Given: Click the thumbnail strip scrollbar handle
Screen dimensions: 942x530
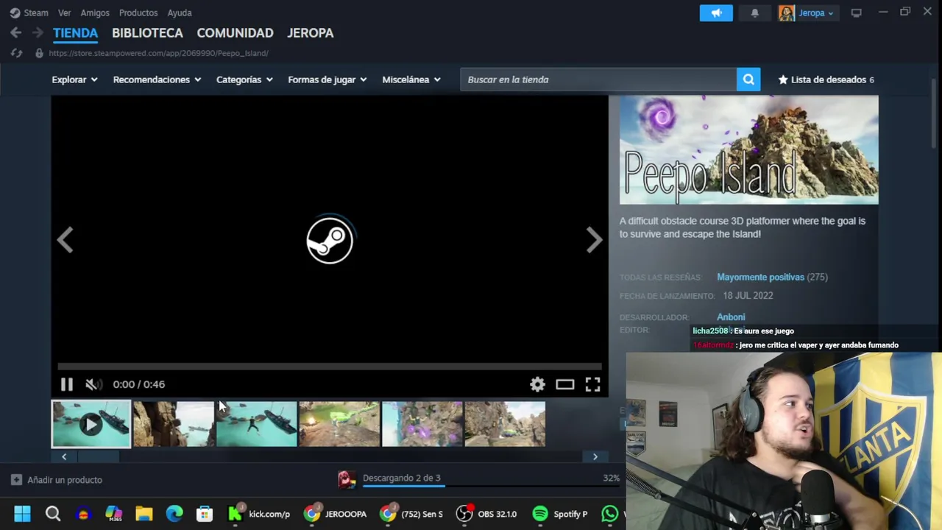Looking at the screenshot, I should [99, 457].
